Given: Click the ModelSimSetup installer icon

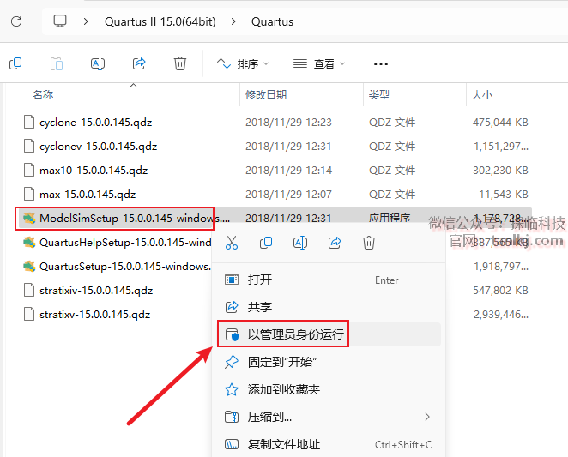Looking at the screenshot, I should (x=29, y=219).
